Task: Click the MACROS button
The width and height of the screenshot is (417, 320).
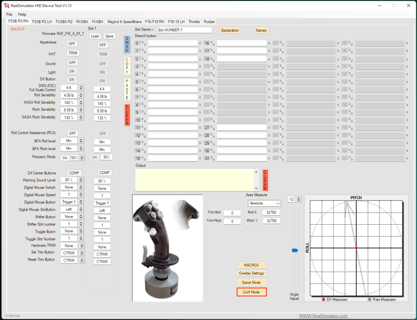Action: (x=251, y=265)
